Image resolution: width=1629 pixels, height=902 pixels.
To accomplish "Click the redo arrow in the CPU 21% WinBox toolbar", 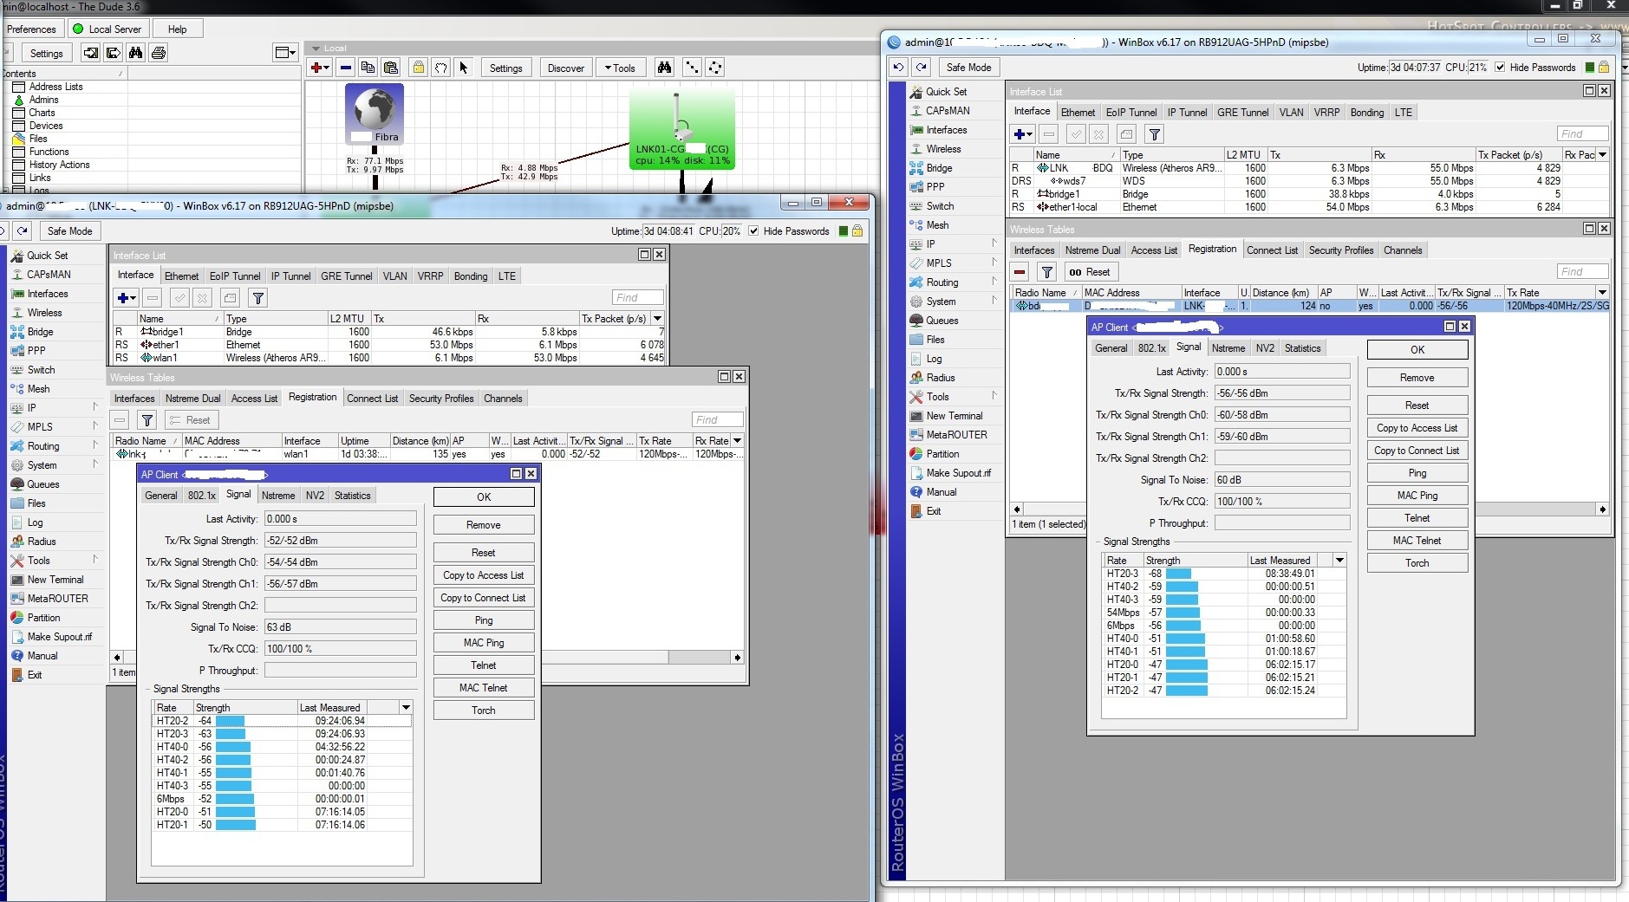I will (922, 67).
